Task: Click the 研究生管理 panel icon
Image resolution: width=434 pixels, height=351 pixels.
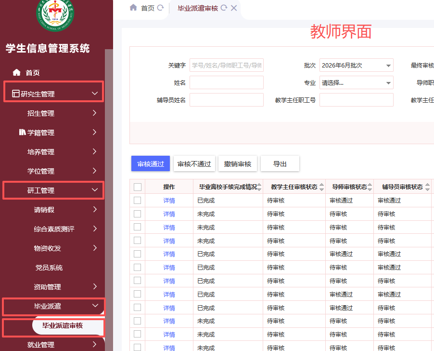Action: click(16, 94)
